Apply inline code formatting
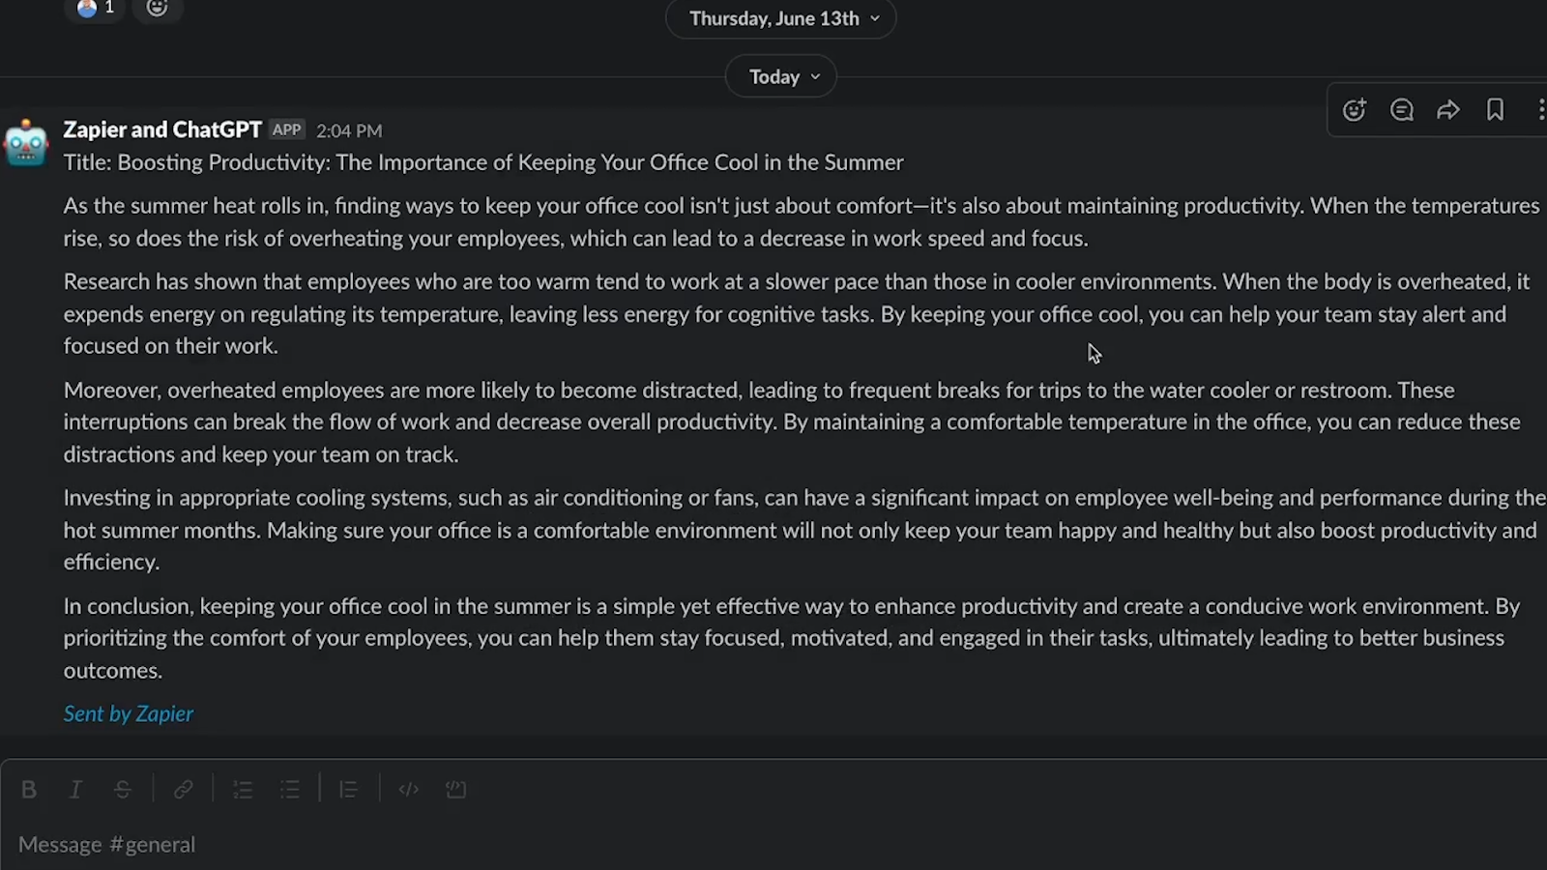This screenshot has height=870, width=1547. coord(409,790)
